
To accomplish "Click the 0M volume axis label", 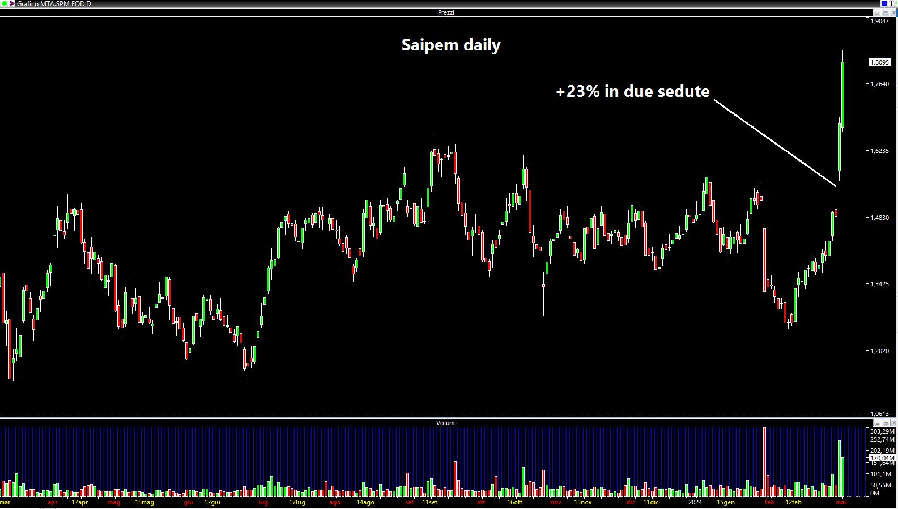I will 875,493.
